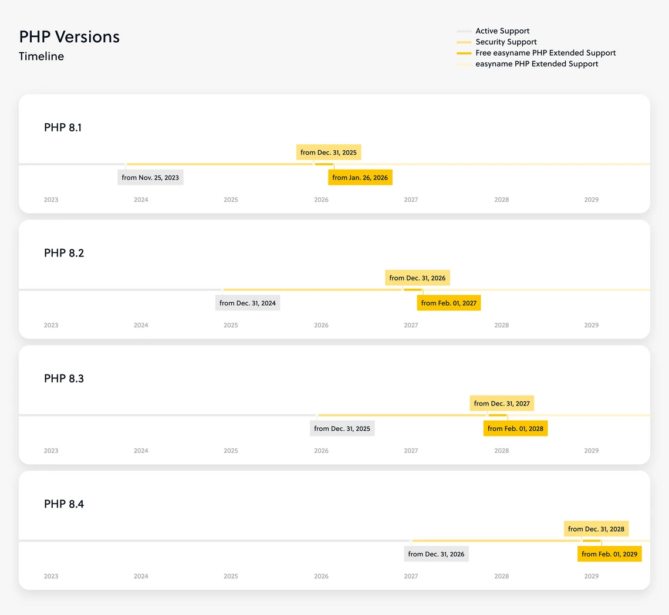Viewport: 669px width, 615px height.
Task: Select the "from Dec. 31, 2025" badge under PHP 8.1
Action: [x=328, y=152]
